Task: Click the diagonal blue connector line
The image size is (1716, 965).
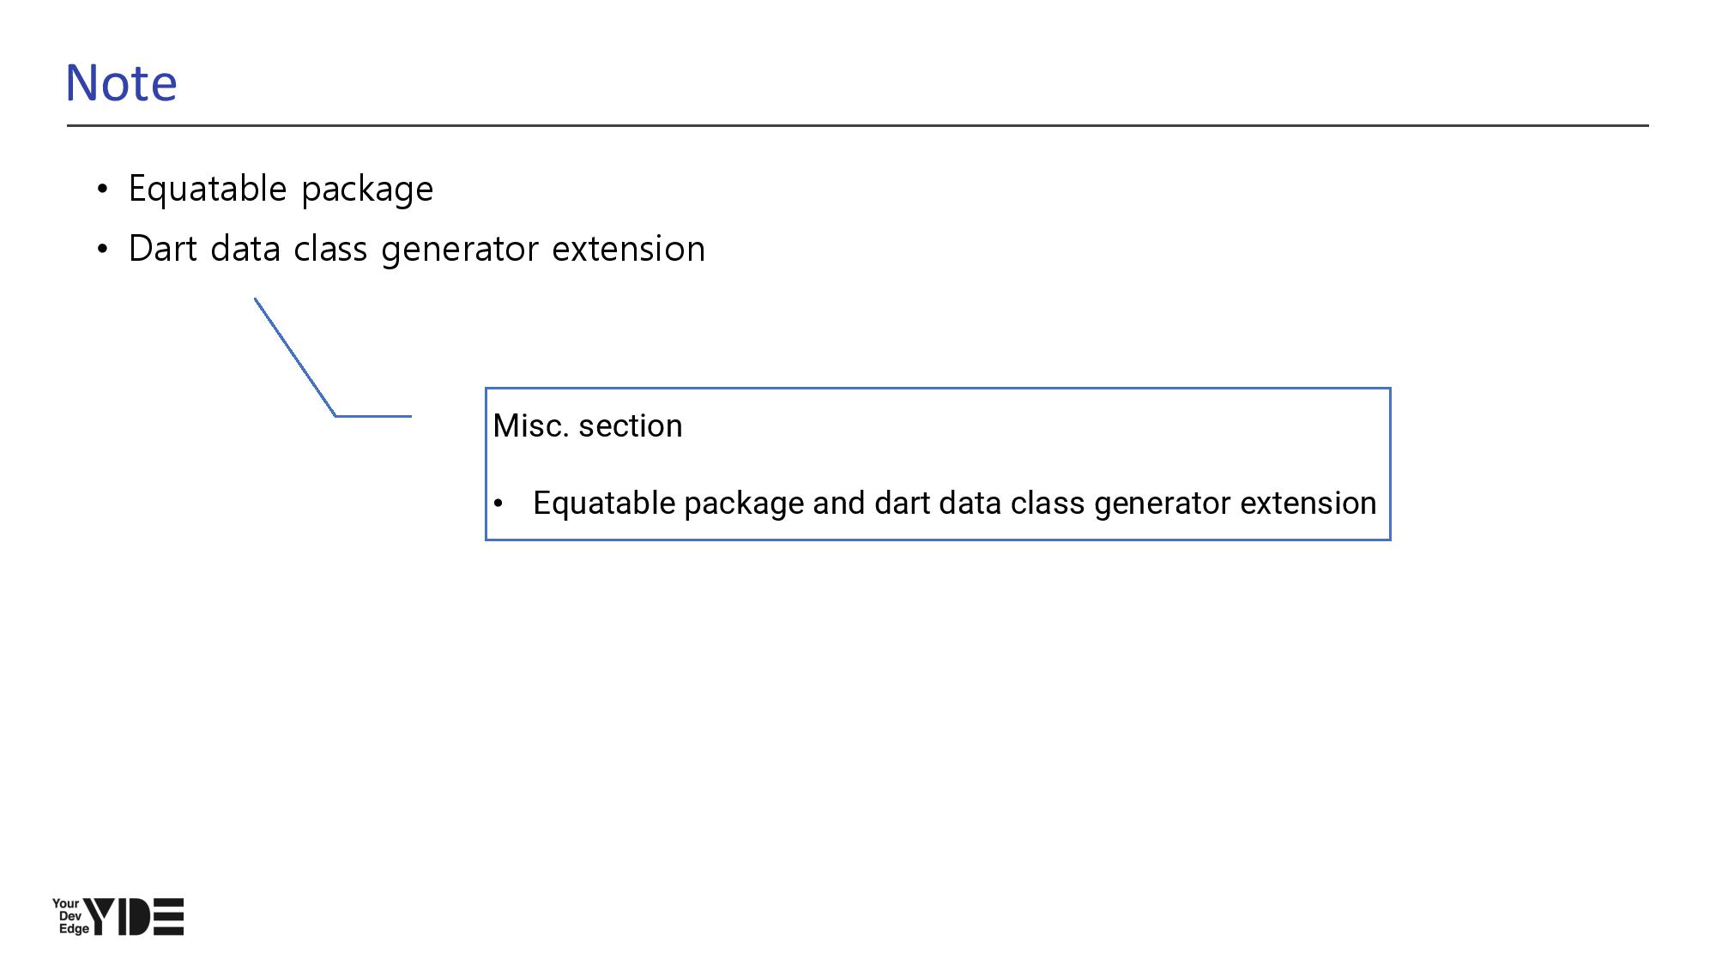Action: point(294,357)
